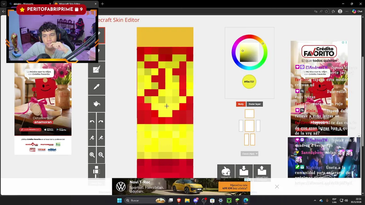
Task: Open Task View on the taskbar
Action: tap(171, 200)
